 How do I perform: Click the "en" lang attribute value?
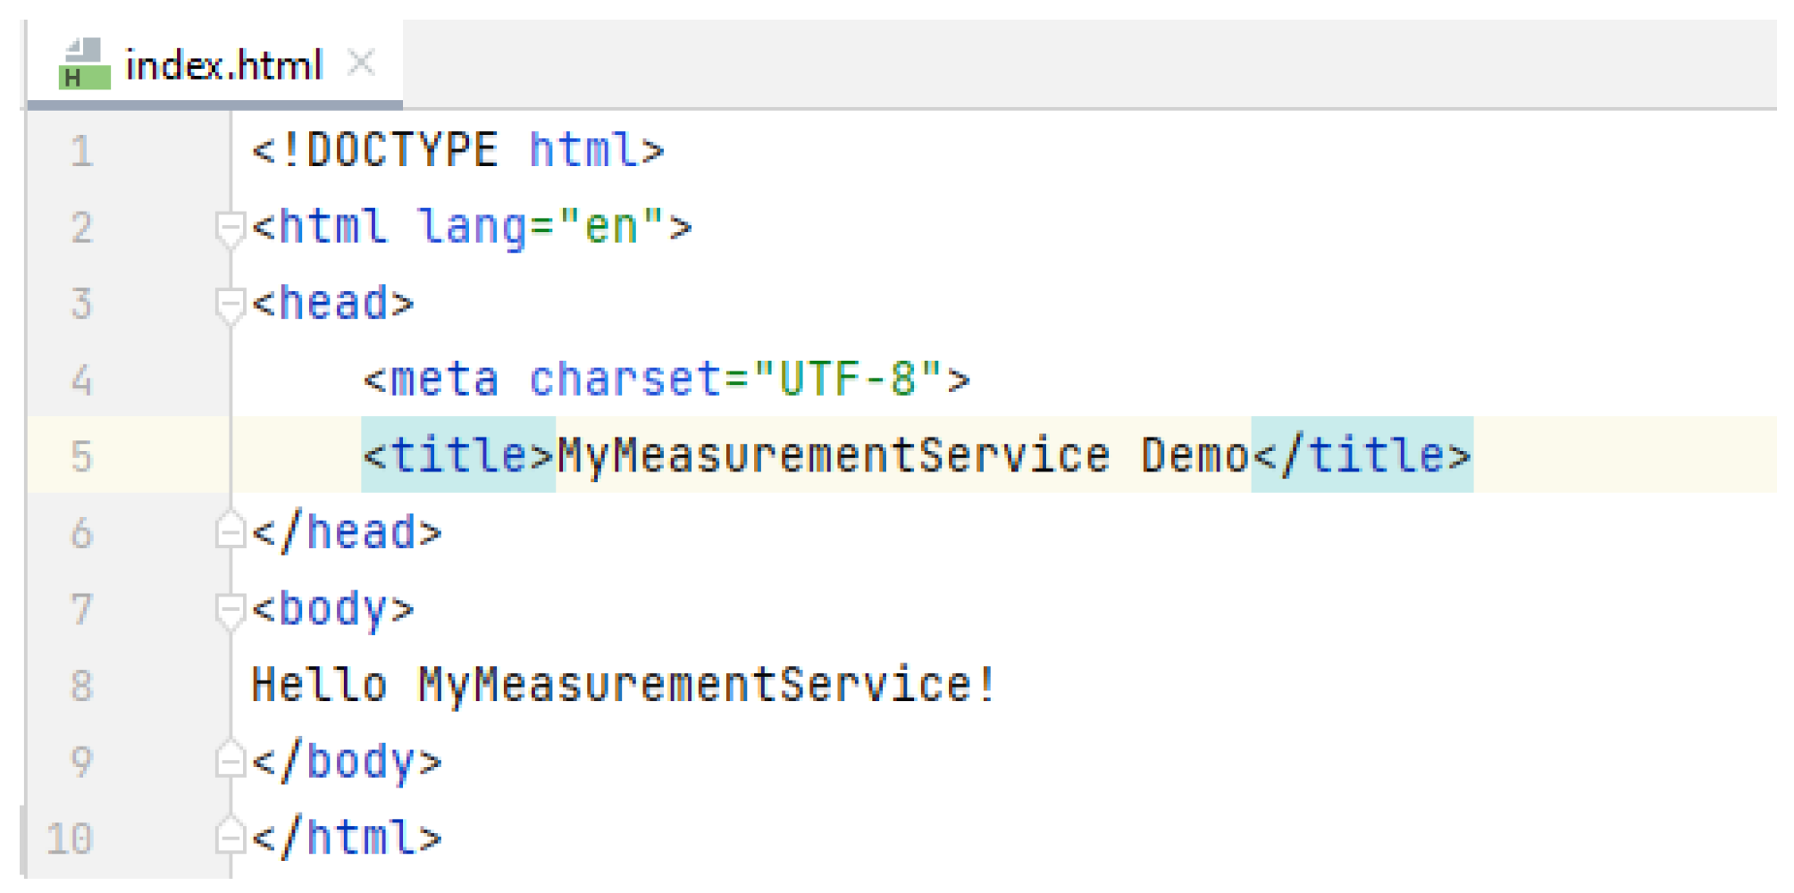tap(611, 227)
